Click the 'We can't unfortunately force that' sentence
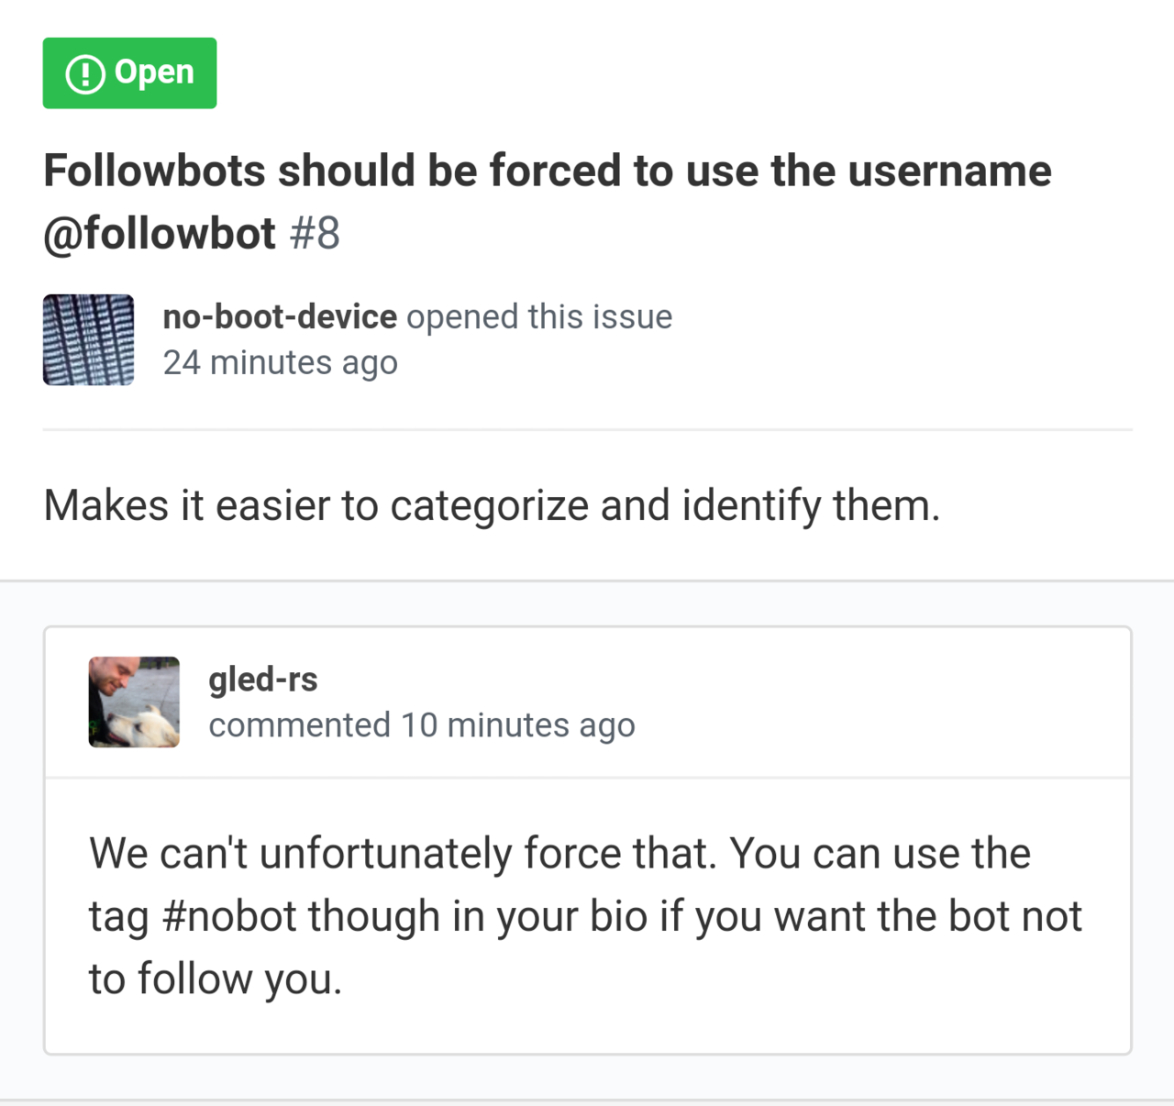Viewport: 1174px width, 1106px height. [402, 854]
